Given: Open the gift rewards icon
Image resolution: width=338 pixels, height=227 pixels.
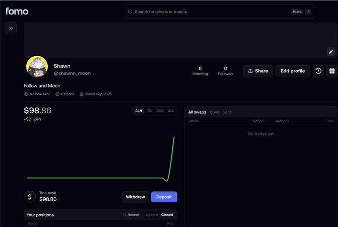Looking at the screenshot, I should tap(332, 71).
